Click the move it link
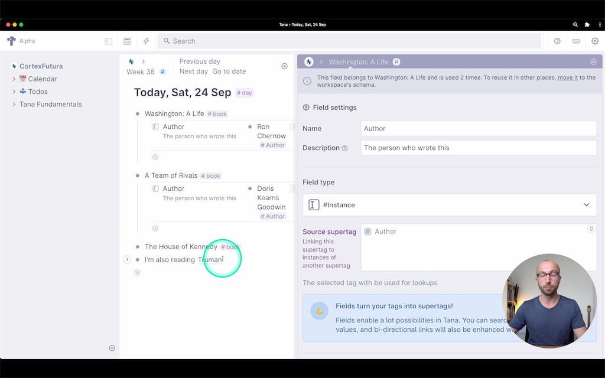Screen dimensions: 605x378 (x=568, y=77)
